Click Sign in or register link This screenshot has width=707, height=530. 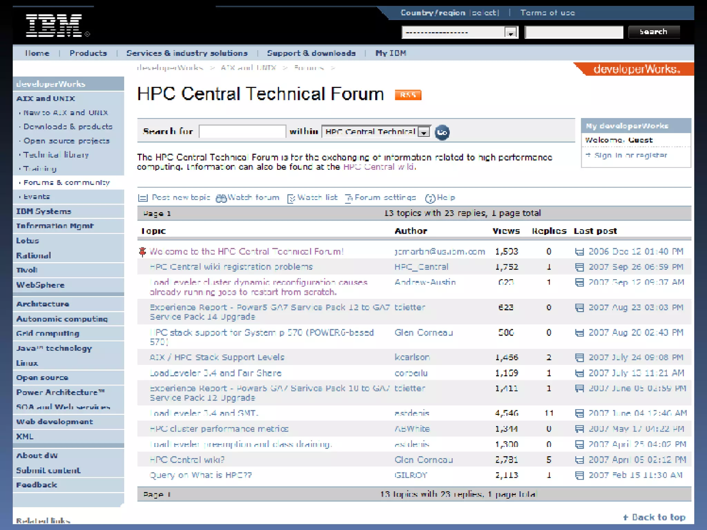coord(630,155)
